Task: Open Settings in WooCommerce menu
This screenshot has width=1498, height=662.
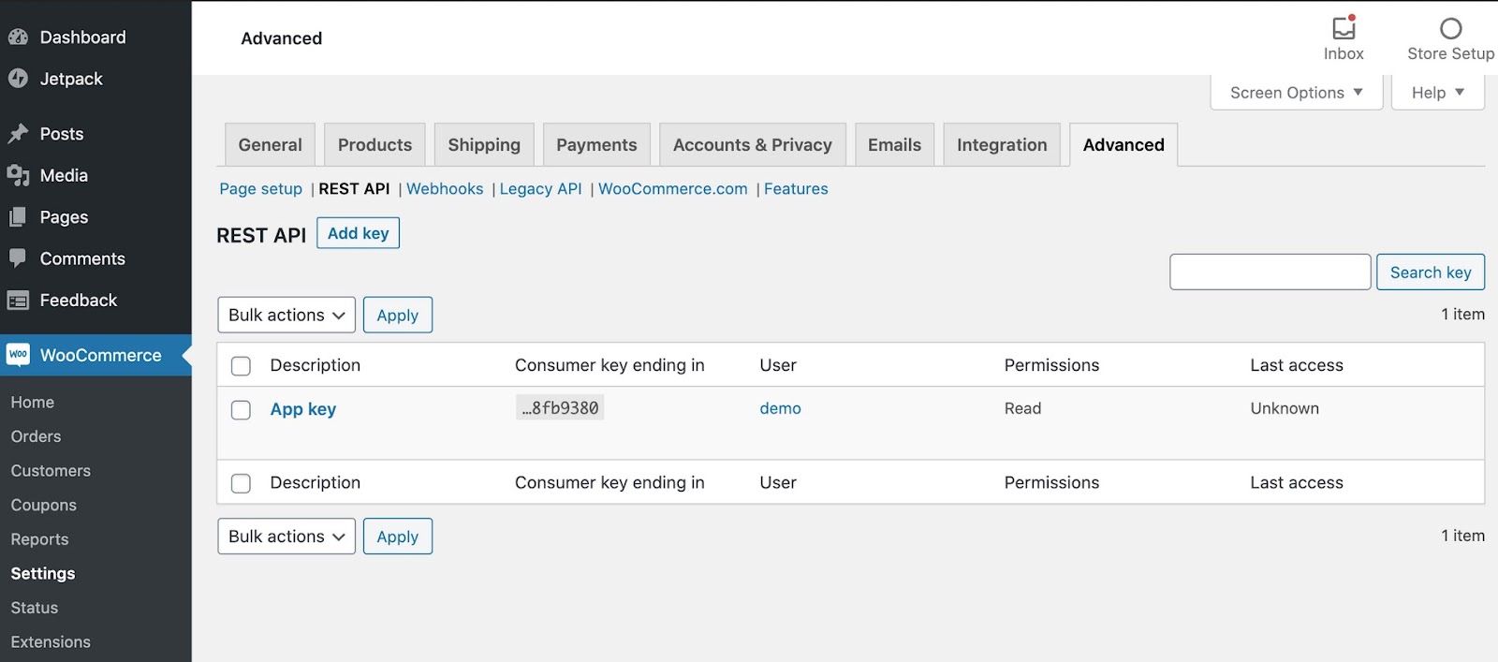Action: point(43,574)
